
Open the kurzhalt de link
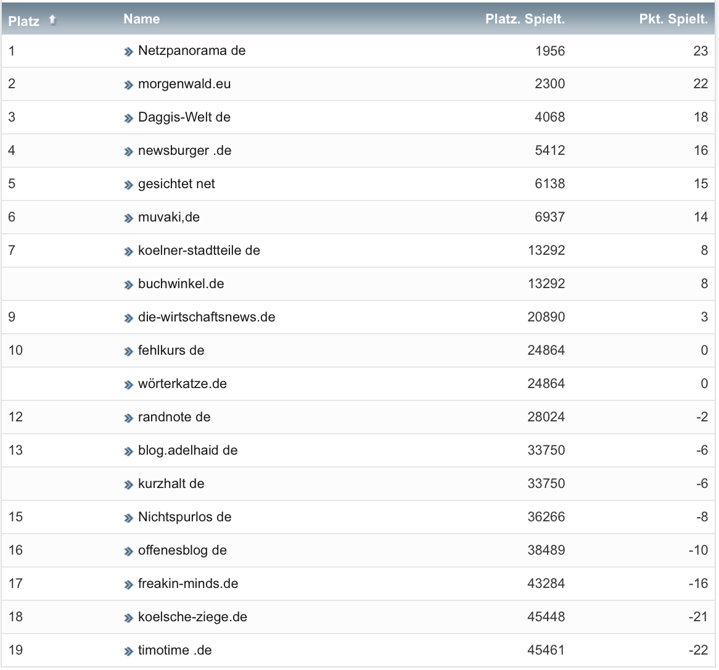click(x=171, y=483)
